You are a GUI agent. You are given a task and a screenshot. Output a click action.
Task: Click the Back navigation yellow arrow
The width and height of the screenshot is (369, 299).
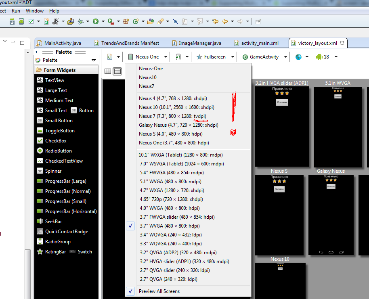225,22
